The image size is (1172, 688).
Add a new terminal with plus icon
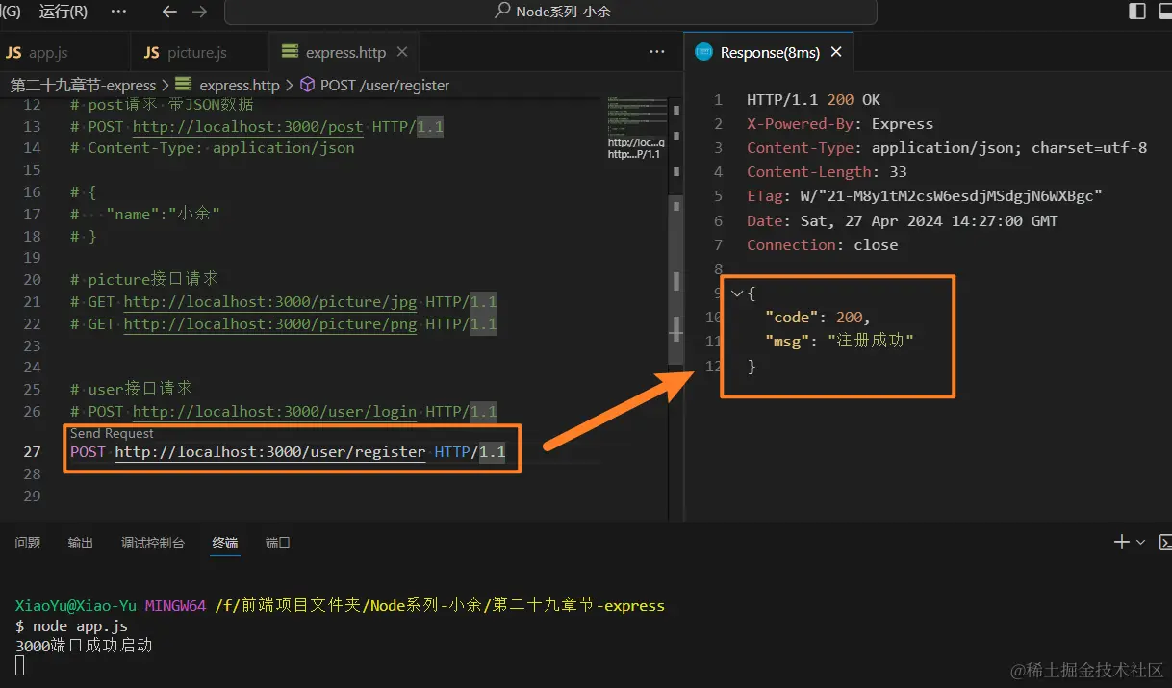[x=1121, y=543]
